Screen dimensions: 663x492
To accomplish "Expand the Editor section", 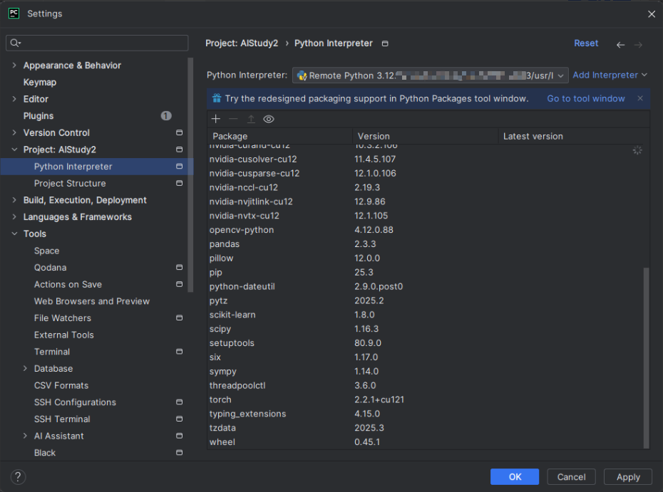I will pos(14,99).
